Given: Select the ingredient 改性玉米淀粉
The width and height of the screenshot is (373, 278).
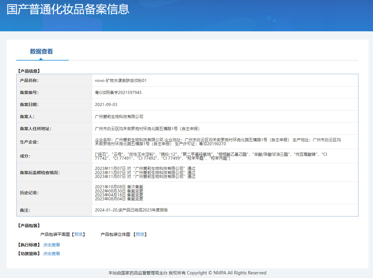Looking at the screenshot, I should [142, 154].
